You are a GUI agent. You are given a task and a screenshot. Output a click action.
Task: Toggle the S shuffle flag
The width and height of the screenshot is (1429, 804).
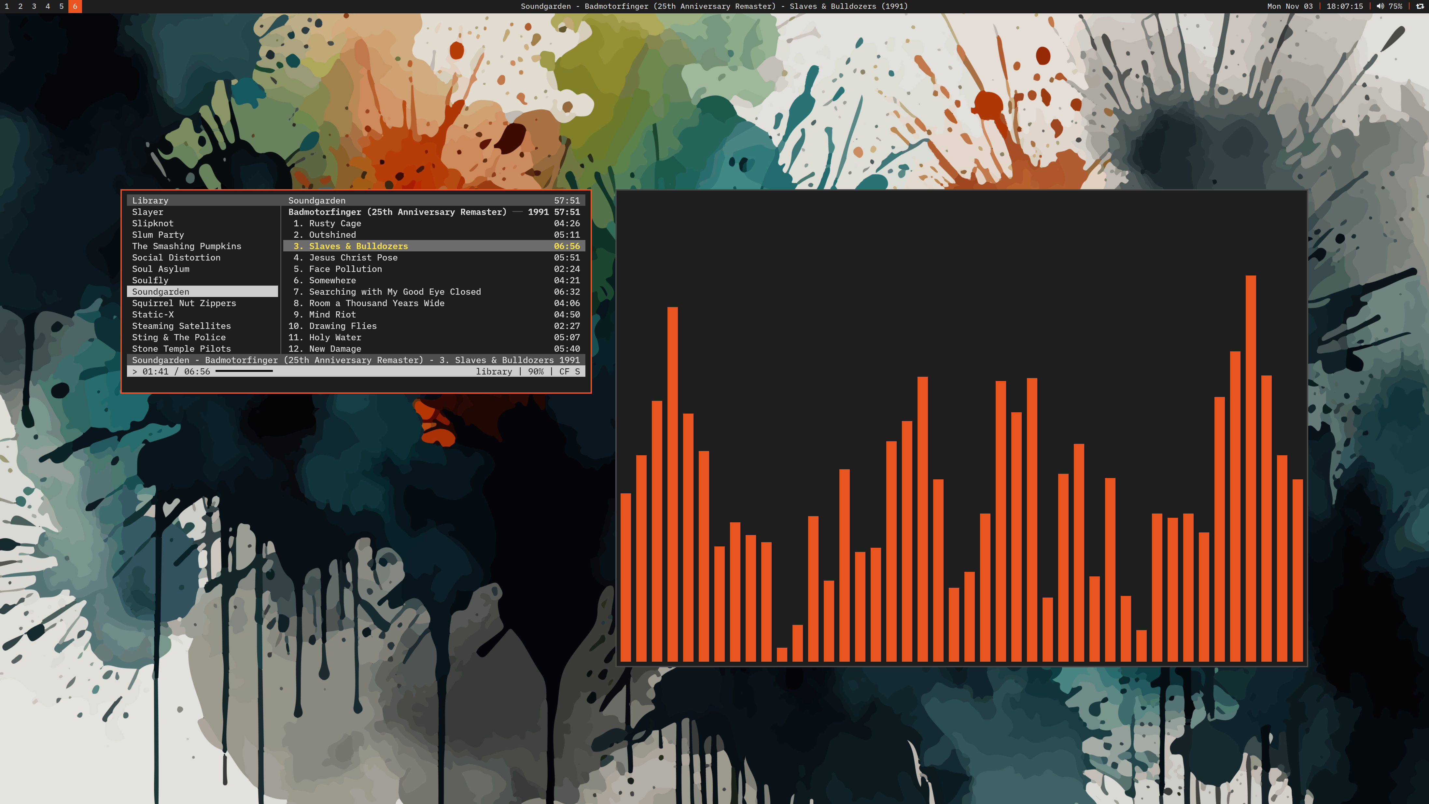pos(577,372)
